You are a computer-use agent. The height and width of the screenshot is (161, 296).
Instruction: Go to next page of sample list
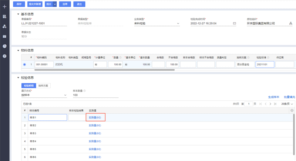270,104
